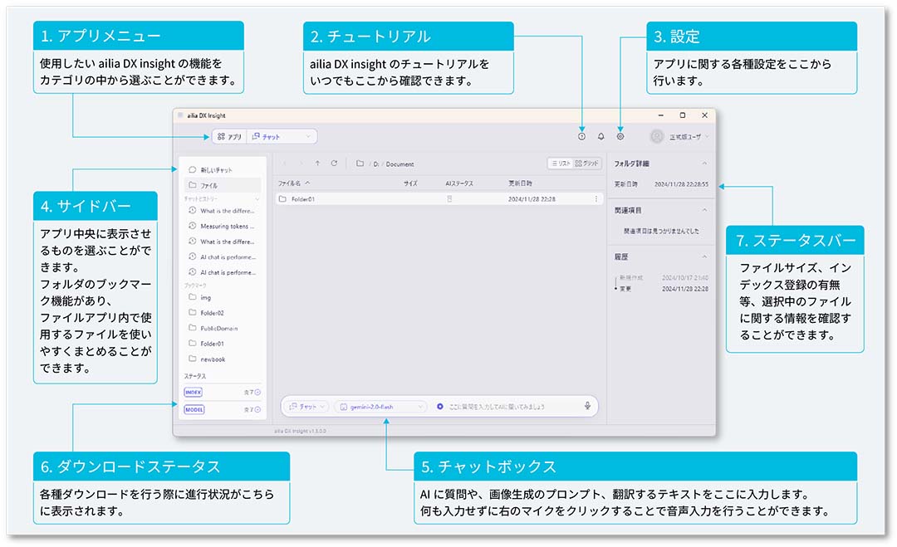Go back with the left arrow
The image size is (897, 547).
pyautogui.click(x=284, y=164)
